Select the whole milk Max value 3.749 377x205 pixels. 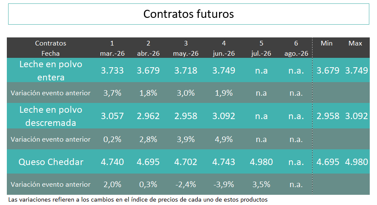[357, 71]
